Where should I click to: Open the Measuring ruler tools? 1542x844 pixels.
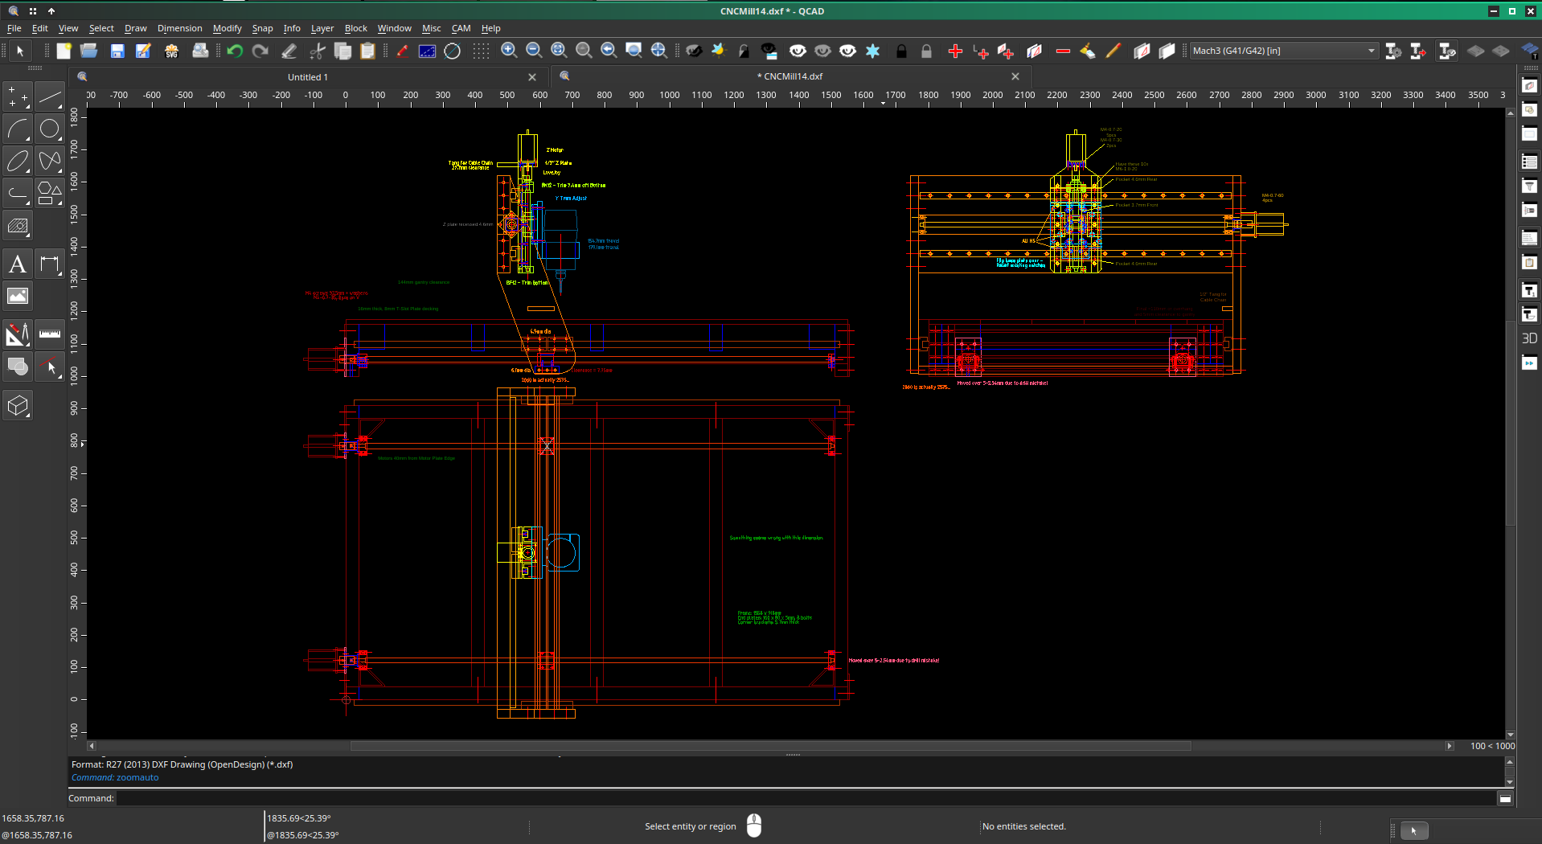click(x=50, y=334)
